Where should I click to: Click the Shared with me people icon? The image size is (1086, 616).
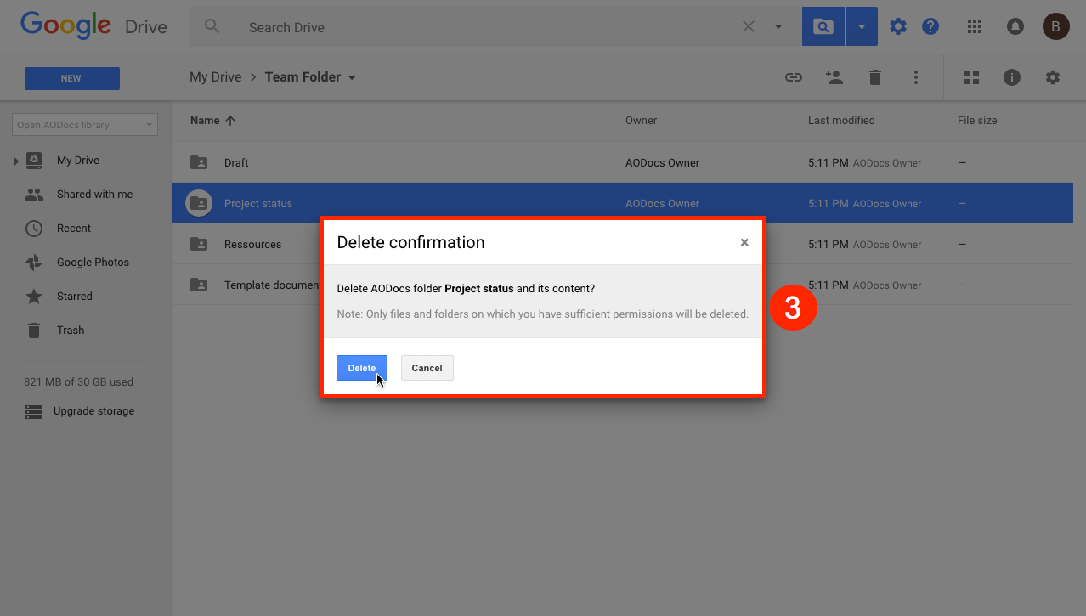(34, 195)
